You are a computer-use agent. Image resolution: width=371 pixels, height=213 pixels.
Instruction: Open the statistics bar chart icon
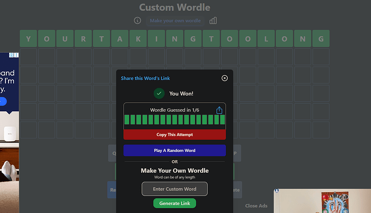pos(213,20)
